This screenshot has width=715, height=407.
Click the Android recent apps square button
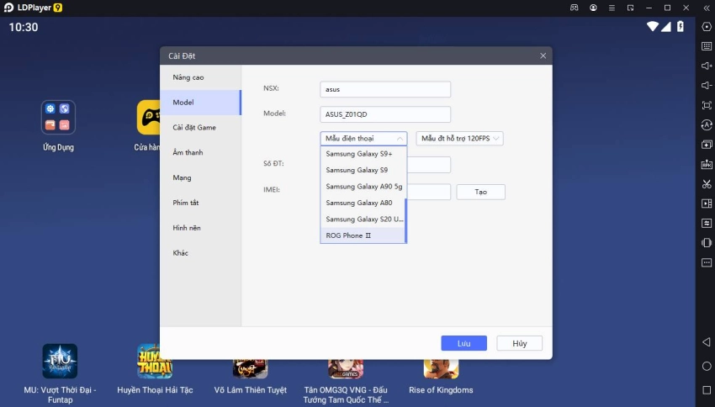pyautogui.click(x=707, y=390)
